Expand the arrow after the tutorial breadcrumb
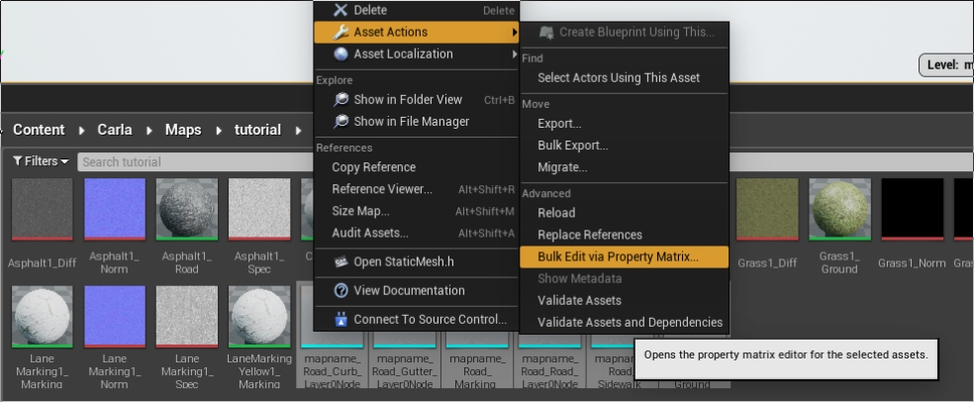The width and height of the screenshot is (974, 402). coord(298,130)
